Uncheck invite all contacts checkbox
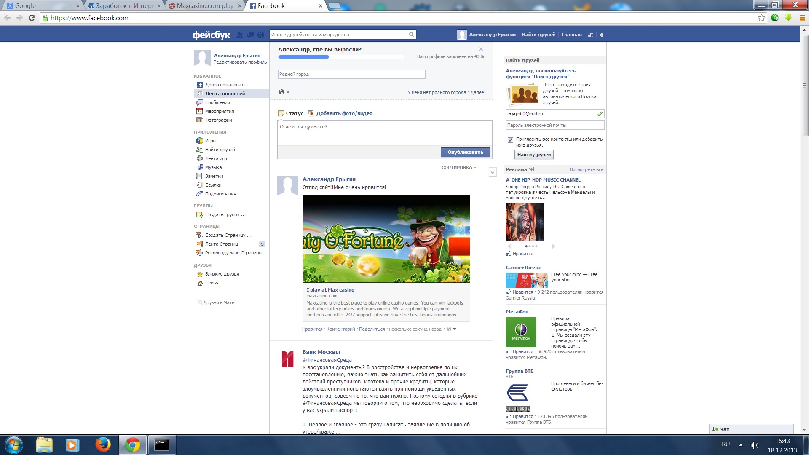This screenshot has width=809, height=455. point(510,140)
